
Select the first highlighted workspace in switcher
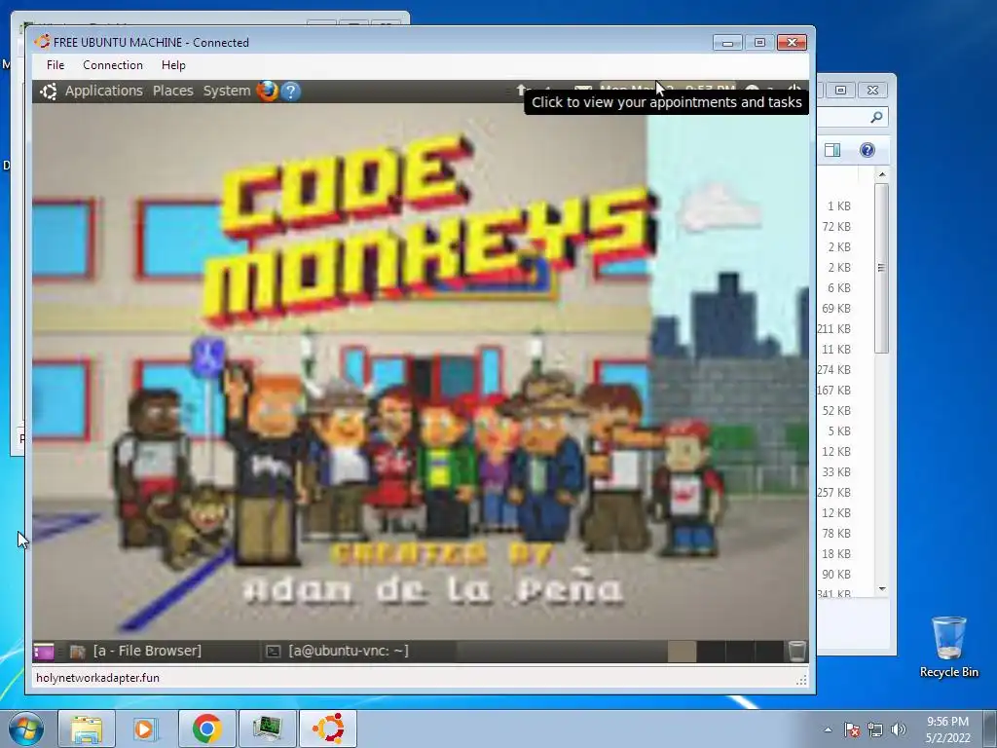682,652
